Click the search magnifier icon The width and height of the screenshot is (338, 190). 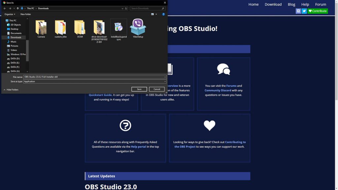163,8
